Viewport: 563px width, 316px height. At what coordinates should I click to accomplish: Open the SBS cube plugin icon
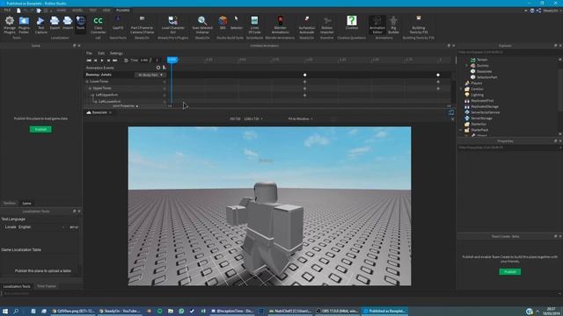click(x=223, y=23)
